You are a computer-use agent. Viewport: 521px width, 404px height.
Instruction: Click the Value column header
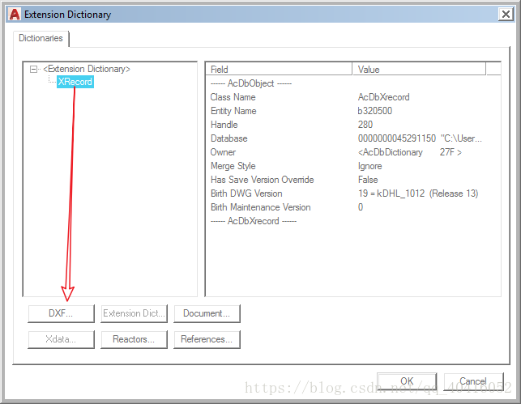pyautogui.click(x=419, y=70)
